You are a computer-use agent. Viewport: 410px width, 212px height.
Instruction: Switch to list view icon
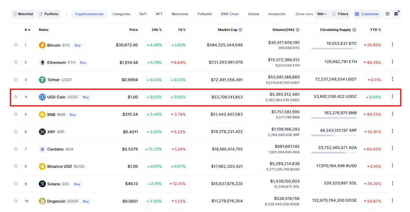point(387,14)
